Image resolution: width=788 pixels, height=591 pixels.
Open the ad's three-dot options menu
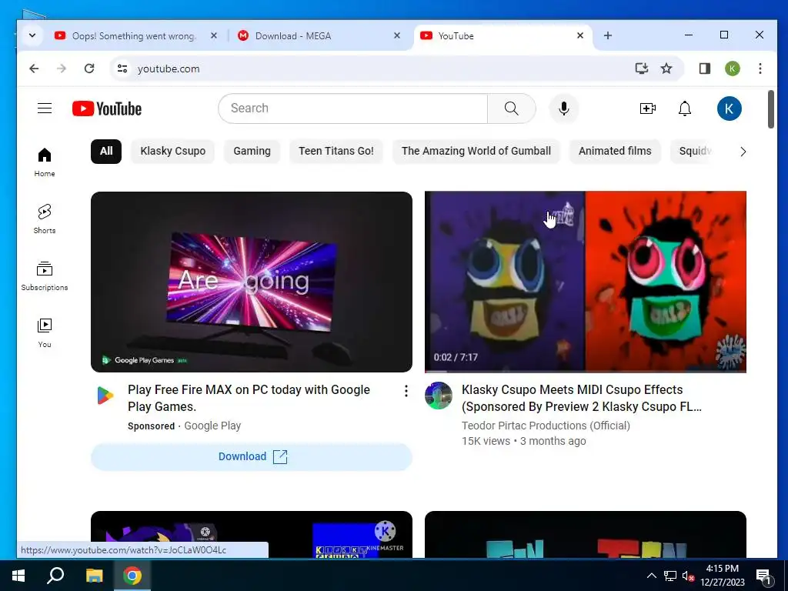(406, 391)
